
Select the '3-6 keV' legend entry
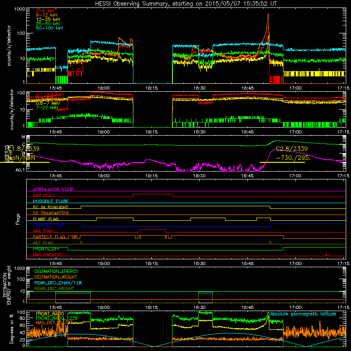point(46,11)
